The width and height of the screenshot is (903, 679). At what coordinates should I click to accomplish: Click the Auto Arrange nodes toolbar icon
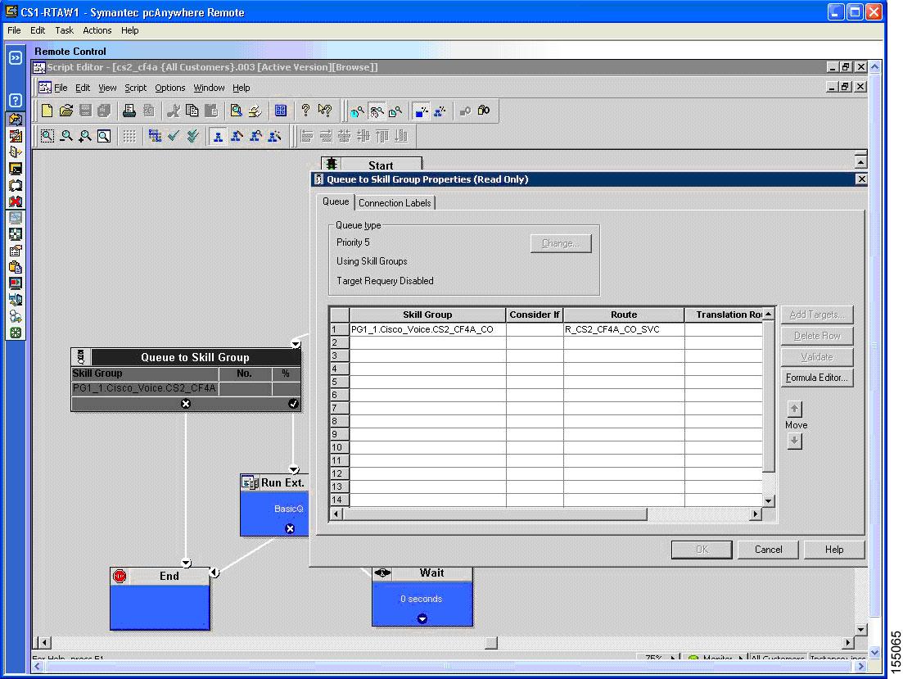155,136
